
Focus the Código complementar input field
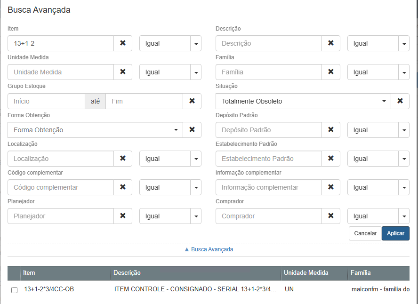point(61,187)
